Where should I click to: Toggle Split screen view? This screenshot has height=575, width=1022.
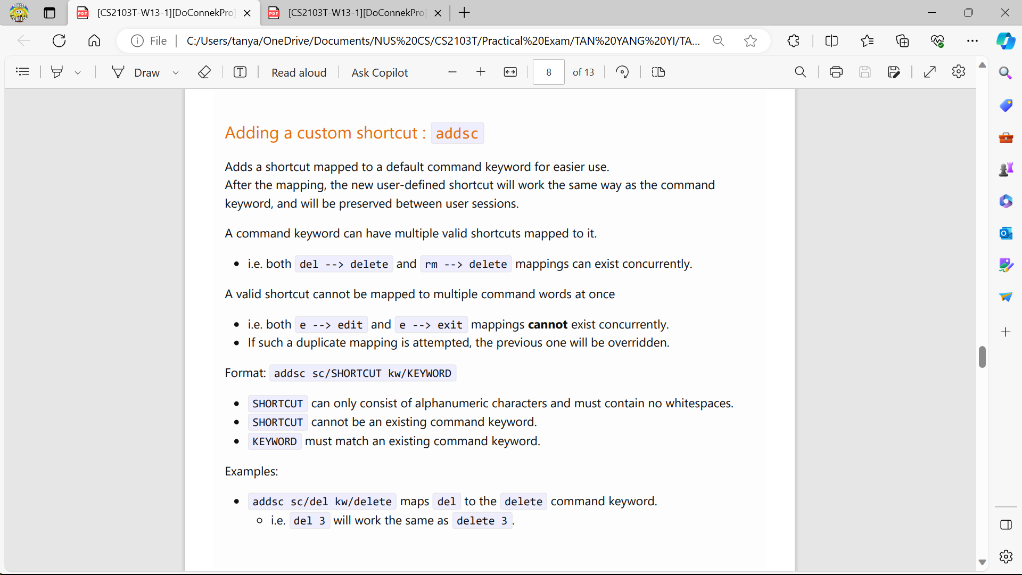coord(831,41)
